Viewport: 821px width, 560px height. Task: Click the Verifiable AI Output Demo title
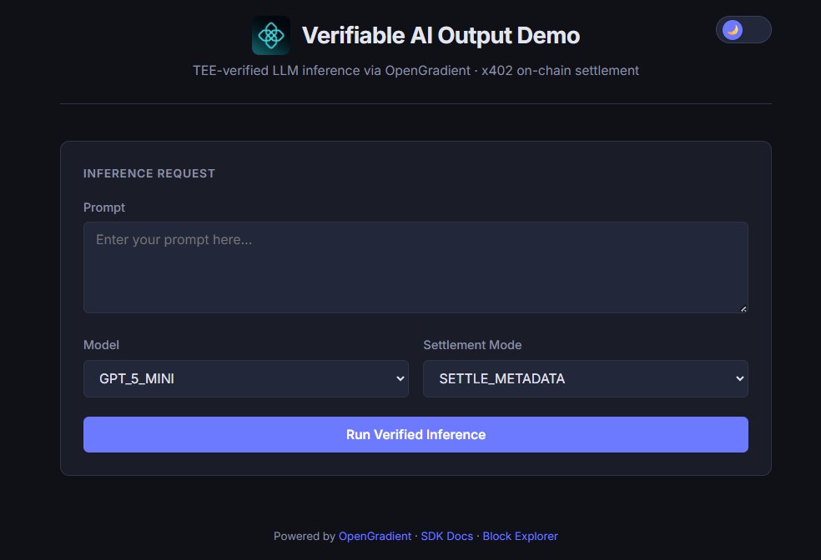click(441, 36)
